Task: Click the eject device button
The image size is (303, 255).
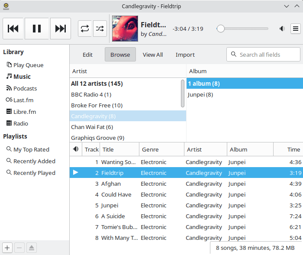Action: pyautogui.click(x=32, y=248)
